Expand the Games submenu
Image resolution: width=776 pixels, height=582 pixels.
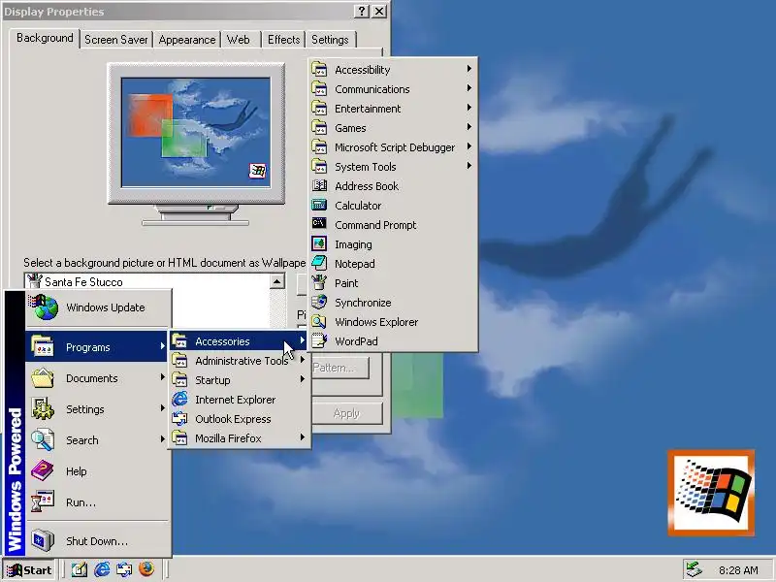point(393,128)
